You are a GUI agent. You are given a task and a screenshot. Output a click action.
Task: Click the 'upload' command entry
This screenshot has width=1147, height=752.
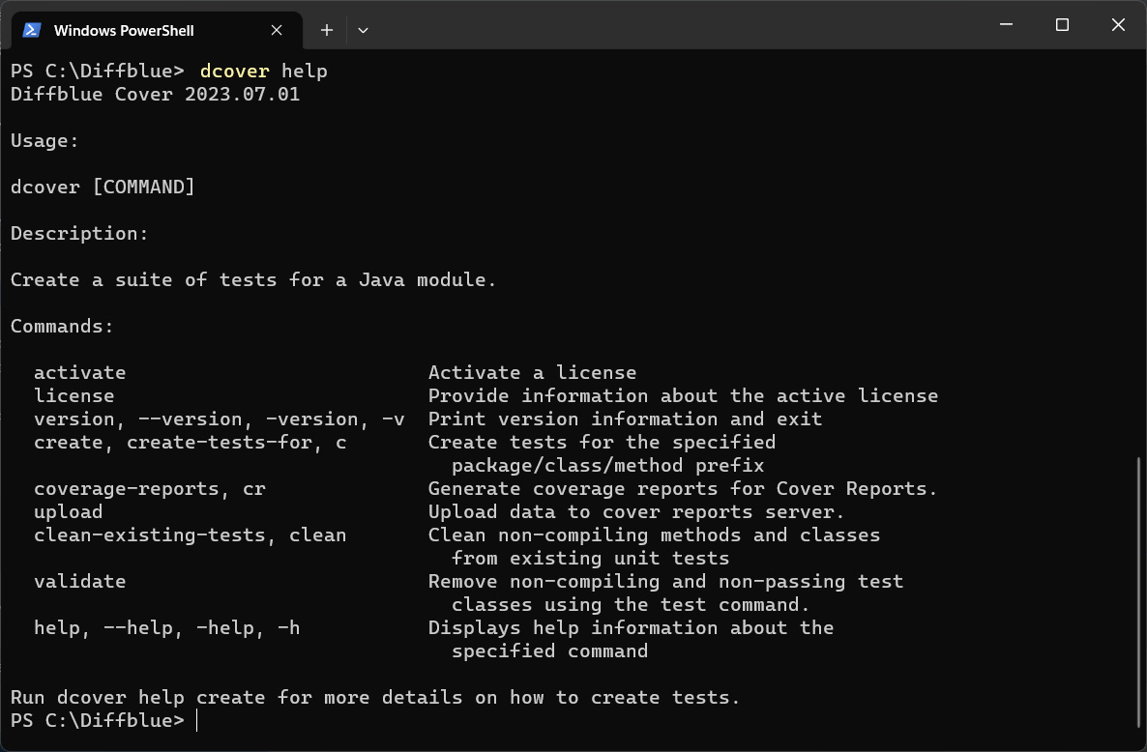click(x=69, y=511)
